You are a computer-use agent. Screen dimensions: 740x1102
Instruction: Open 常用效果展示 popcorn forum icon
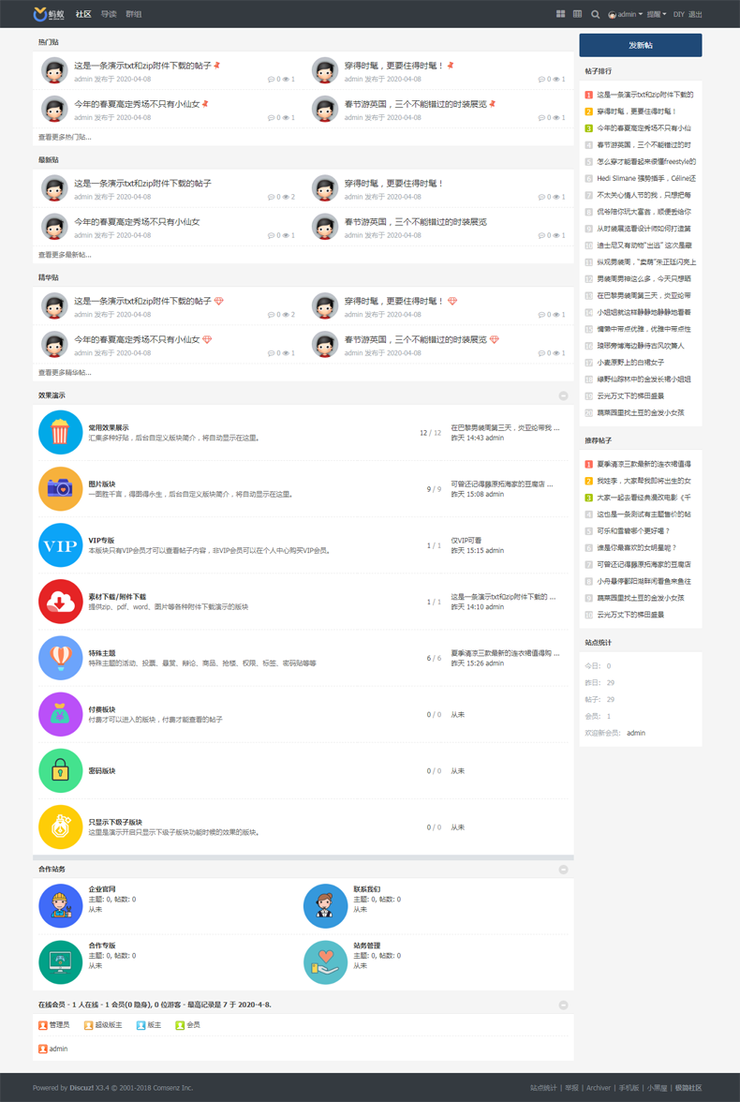pos(61,432)
